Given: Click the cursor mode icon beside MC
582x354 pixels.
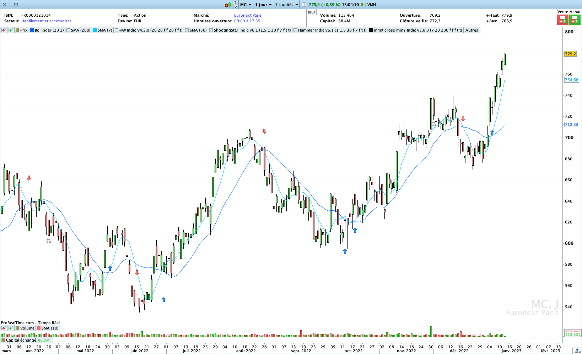Looking at the screenshot, I should [x=235, y=5].
